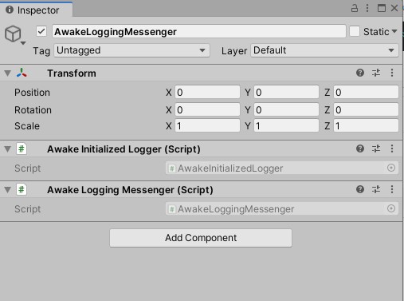The height and width of the screenshot is (301, 404).
Task: Click the Position label
Action: click(32, 93)
